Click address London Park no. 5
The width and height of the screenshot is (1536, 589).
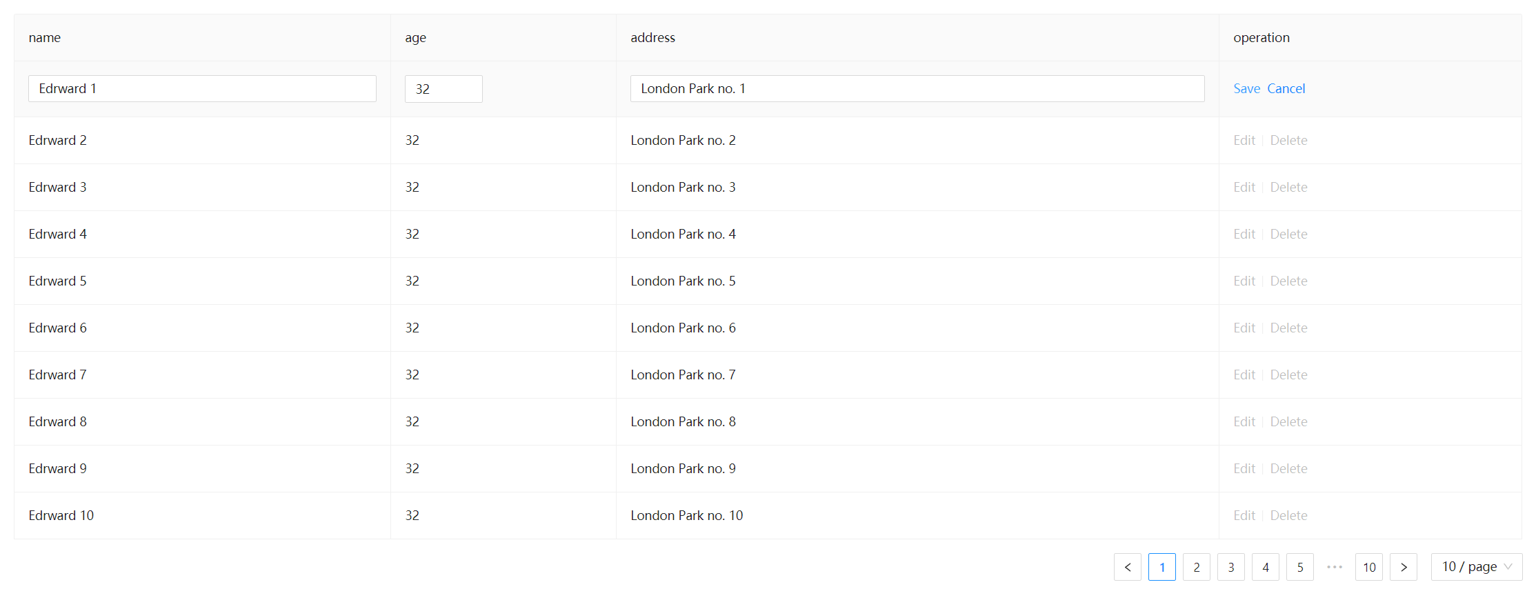click(x=683, y=281)
